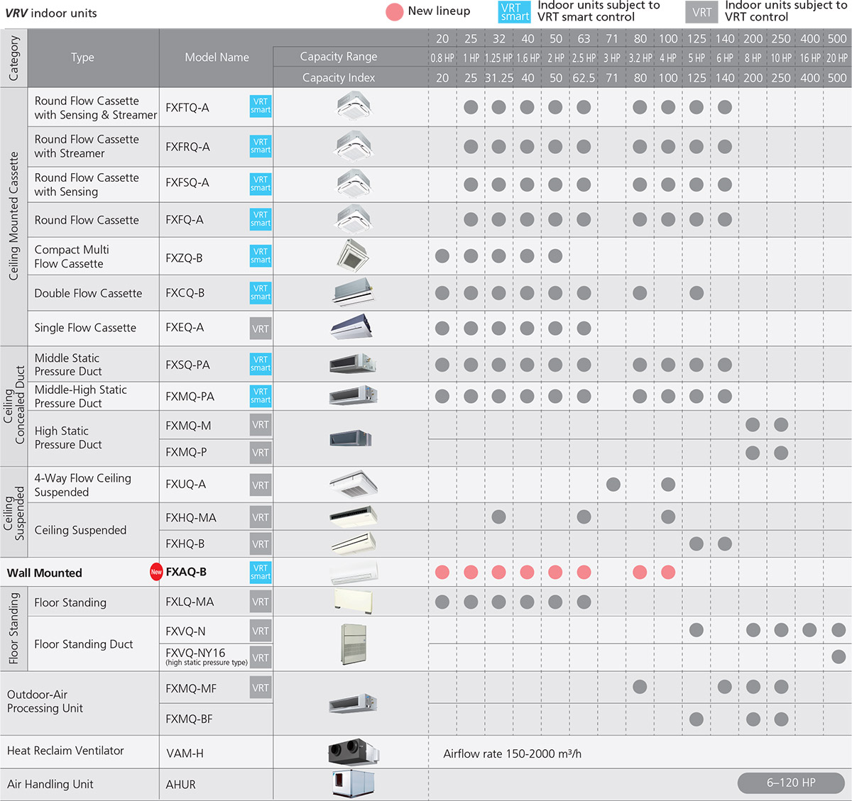Click the VRT smart badge beside FXFTQ-A
The height and width of the screenshot is (801, 852).
pyautogui.click(x=261, y=106)
